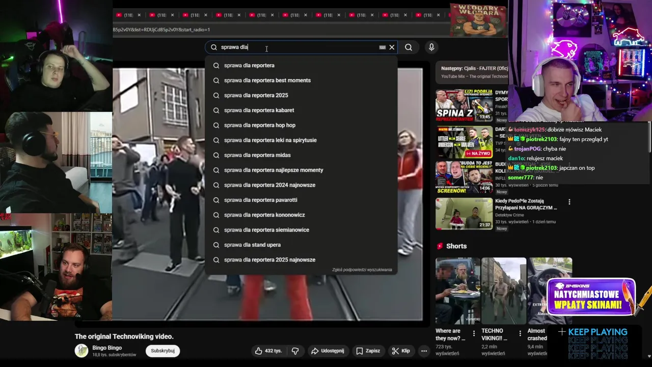Open options for 'TECHNO VIKING!!' short
The height and width of the screenshot is (367, 652).
[x=520, y=333]
